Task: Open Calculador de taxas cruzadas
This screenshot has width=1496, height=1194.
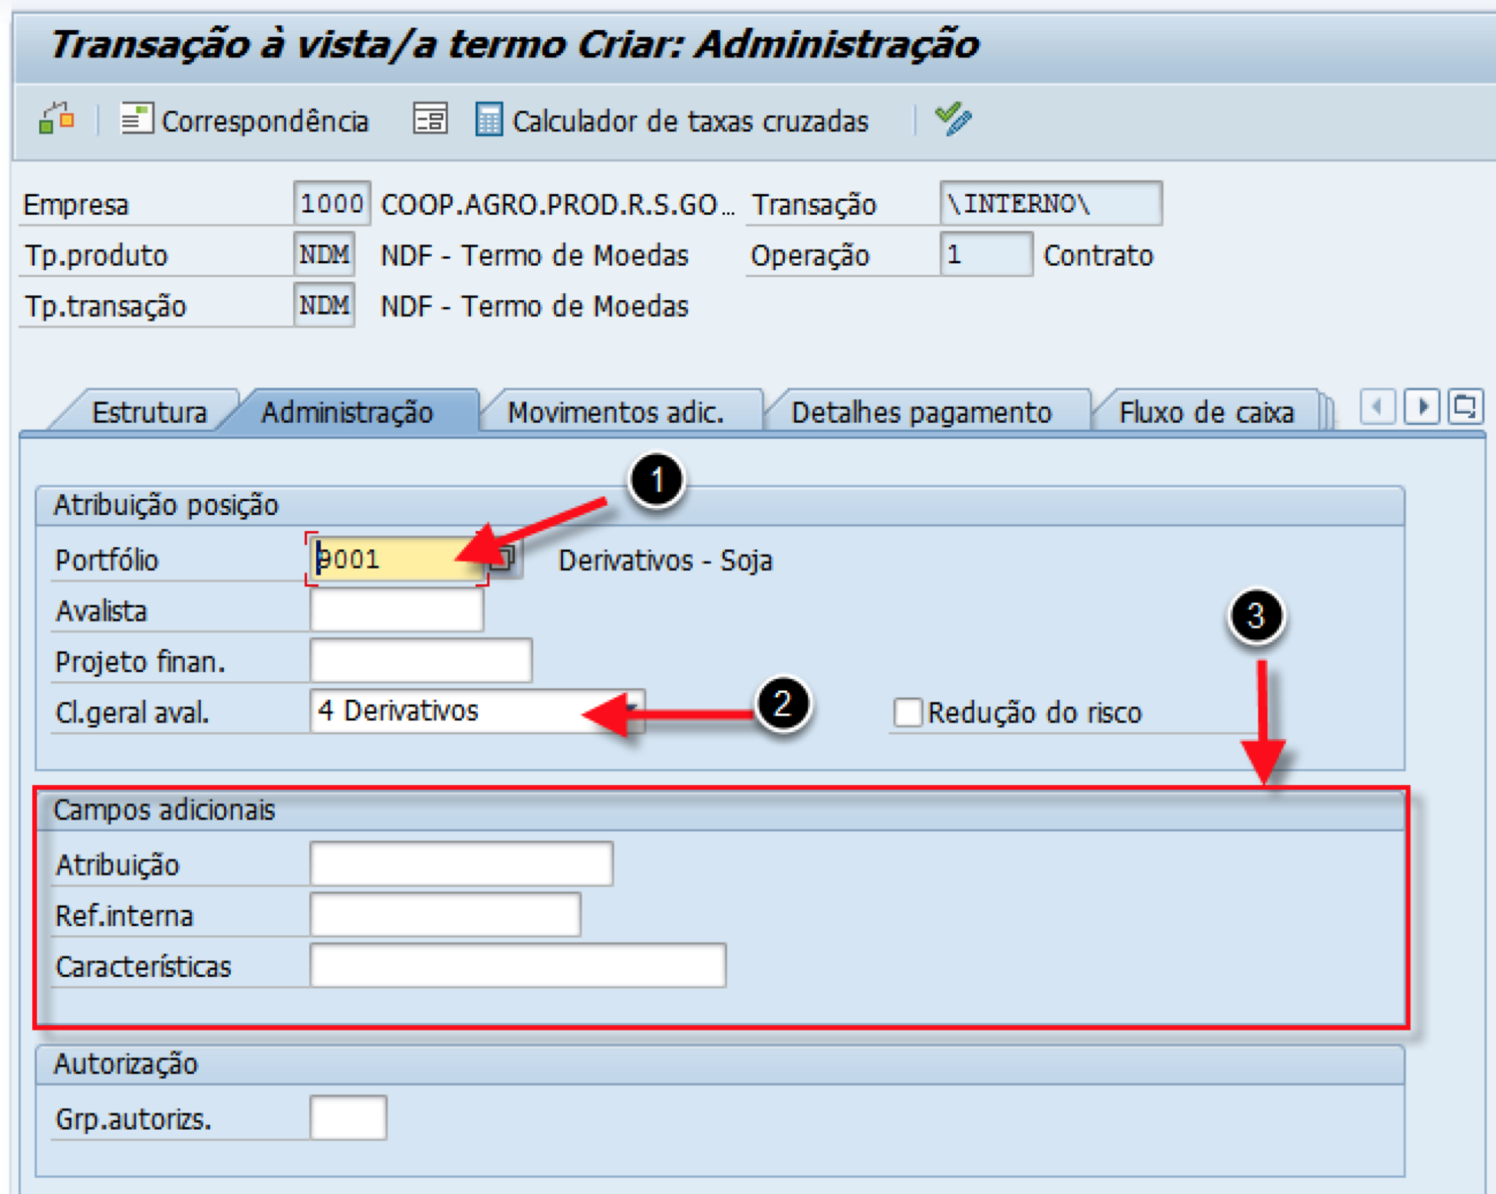Action: (x=672, y=120)
